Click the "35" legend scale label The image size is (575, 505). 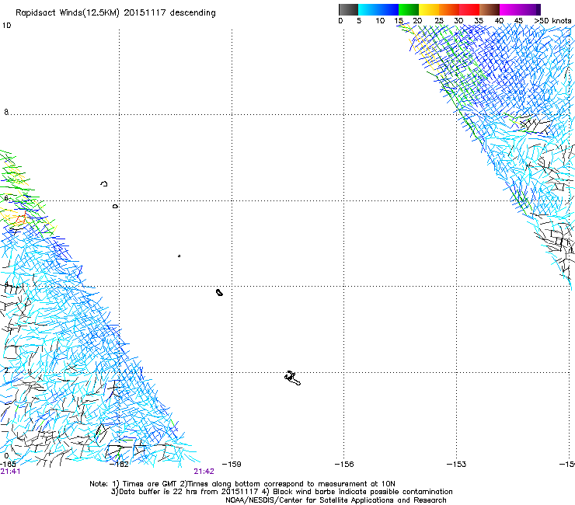coord(479,21)
